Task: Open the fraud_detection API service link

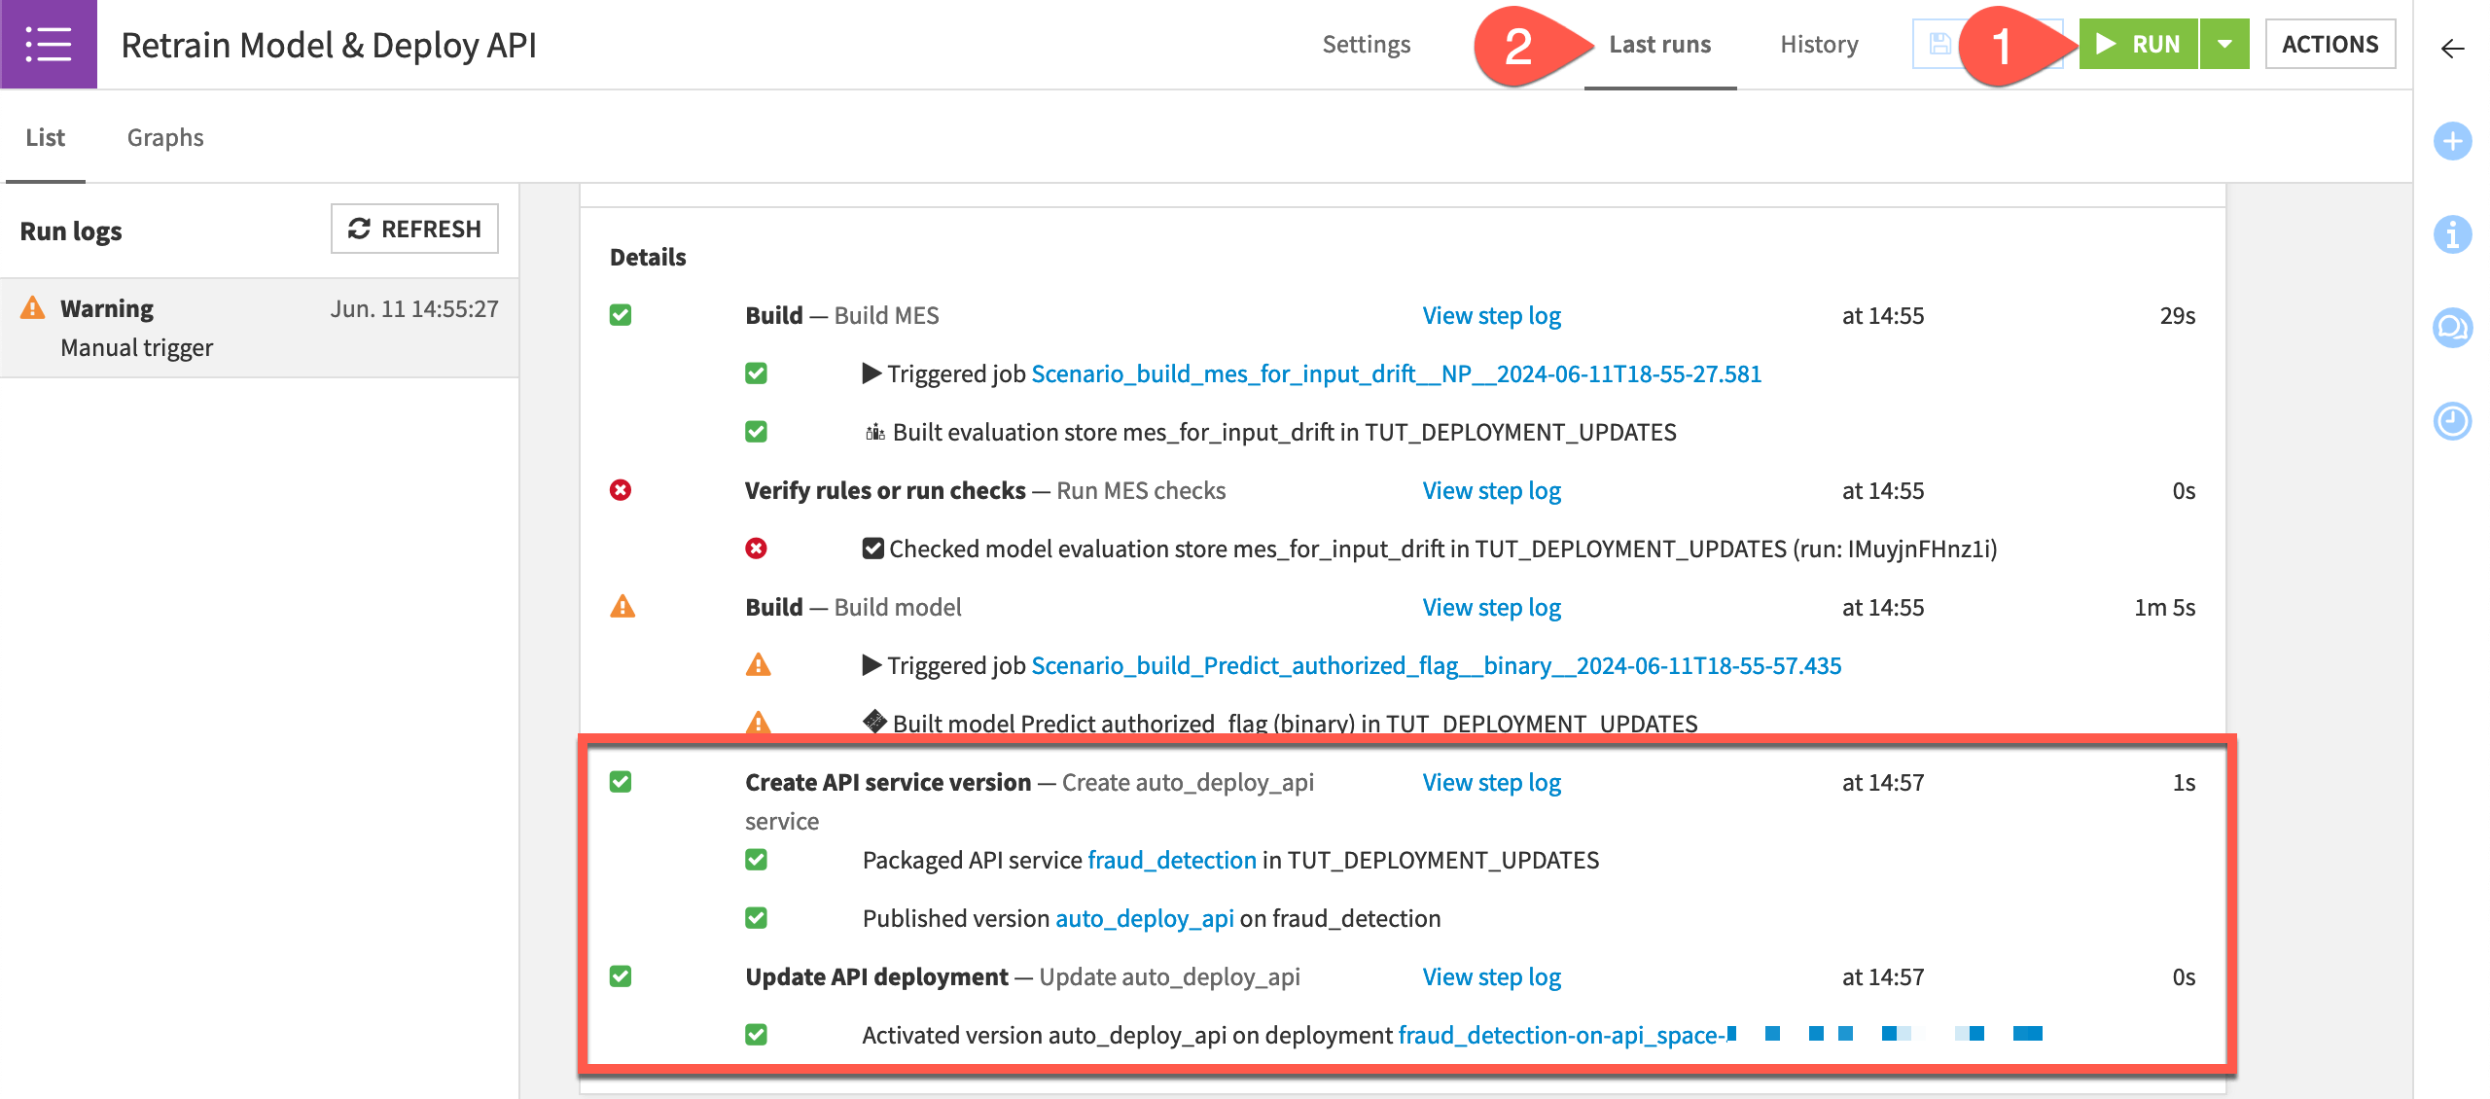Action: click(1170, 860)
